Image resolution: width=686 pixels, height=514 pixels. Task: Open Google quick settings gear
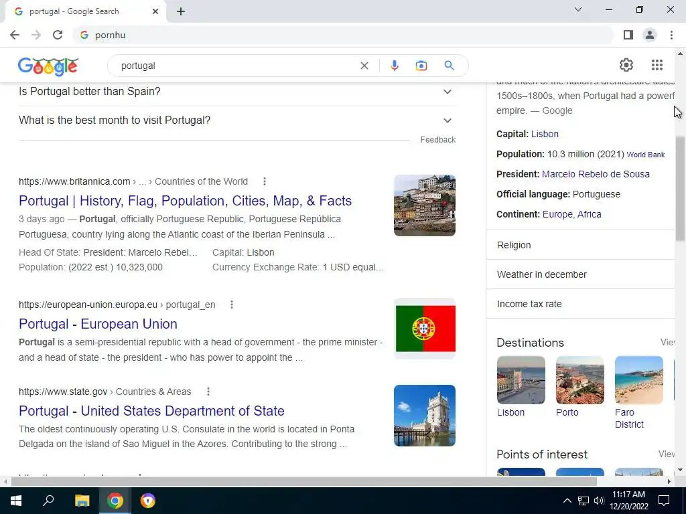click(626, 65)
